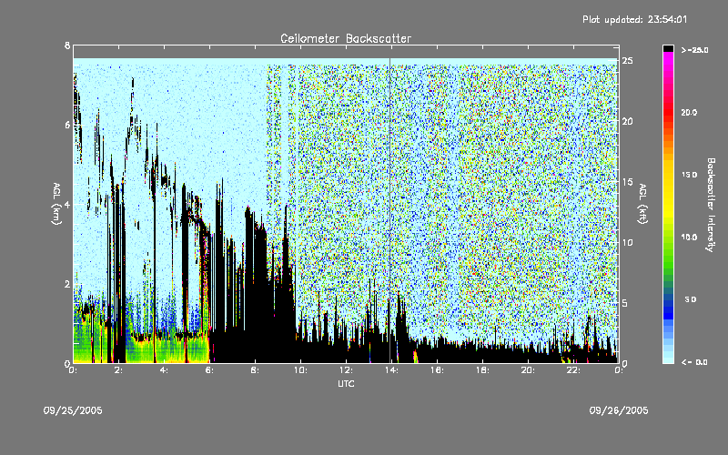The width and height of the screenshot is (728, 455).
Task: Click the "10.0" colorbar value
Action: [689, 237]
